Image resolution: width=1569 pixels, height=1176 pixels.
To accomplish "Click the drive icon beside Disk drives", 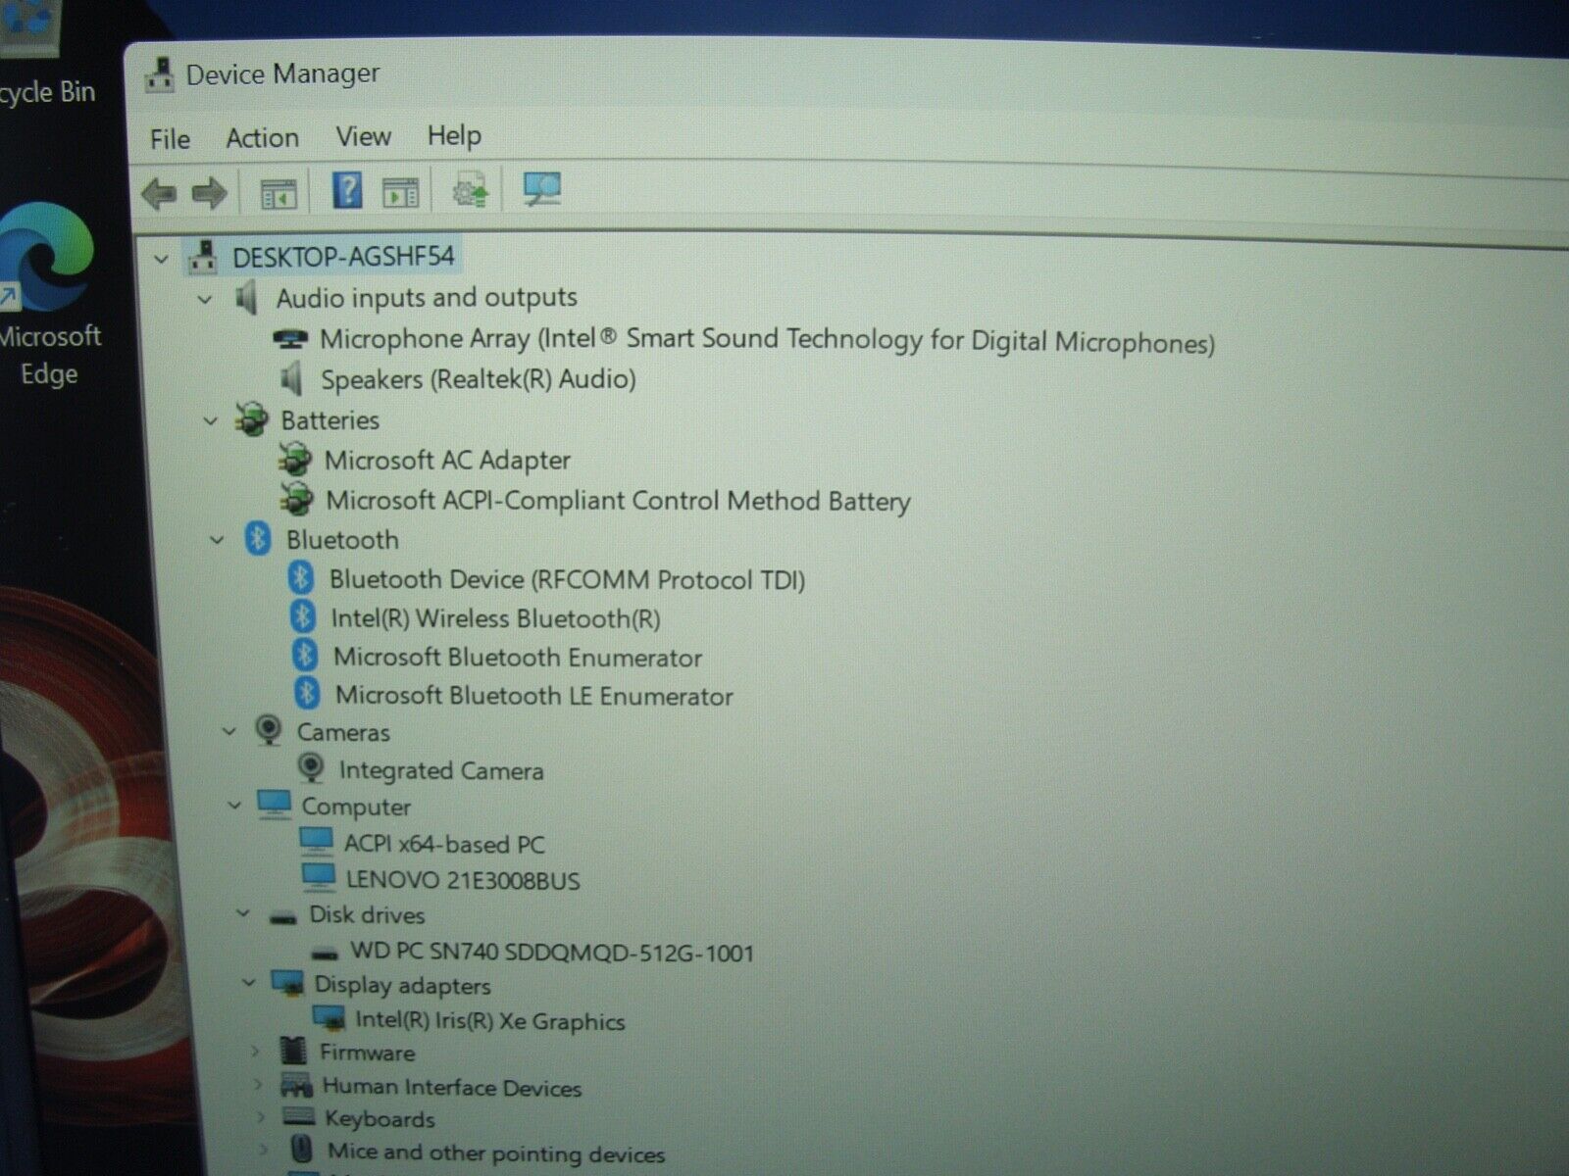I will (x=282, y=917).
